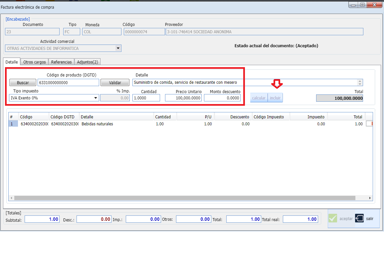Click the Monto descuento field

222,98
